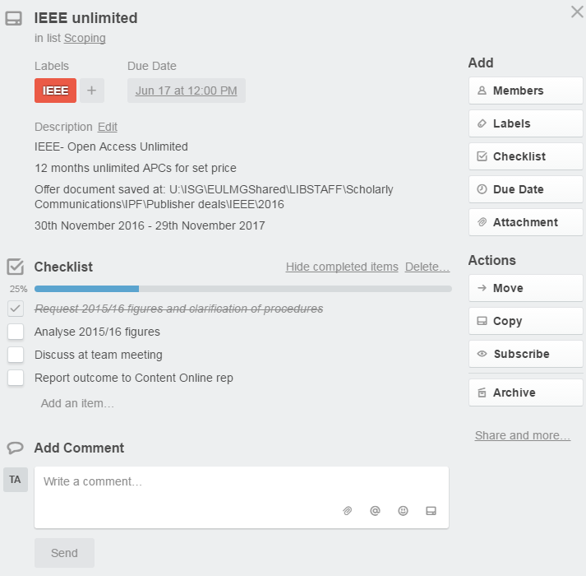Open the Due Date picker in sidebar

click(x=525, y=189)
